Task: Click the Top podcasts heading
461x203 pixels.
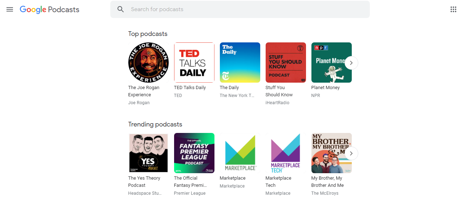Action: pos(148,34)
